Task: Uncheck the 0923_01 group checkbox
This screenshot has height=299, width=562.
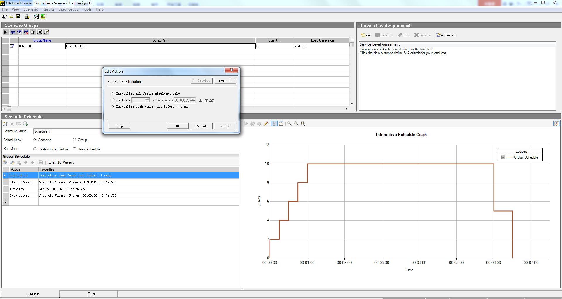Action: [12, 46]
